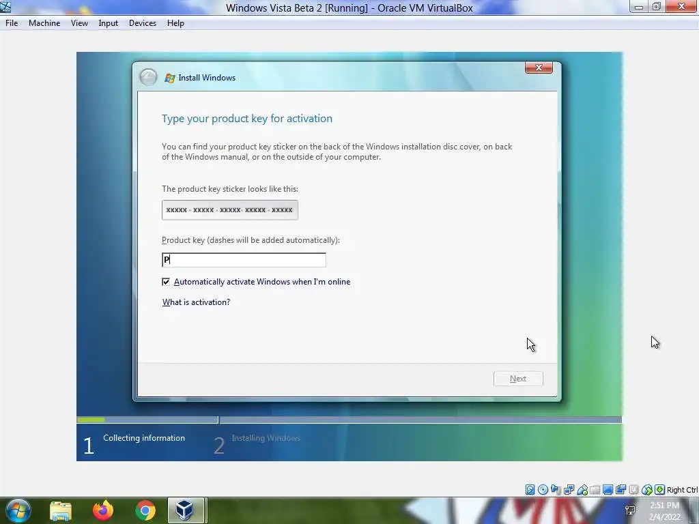Click the mouse integration status icon
This screenshot has height=524, width=699.
coord(647,490)
